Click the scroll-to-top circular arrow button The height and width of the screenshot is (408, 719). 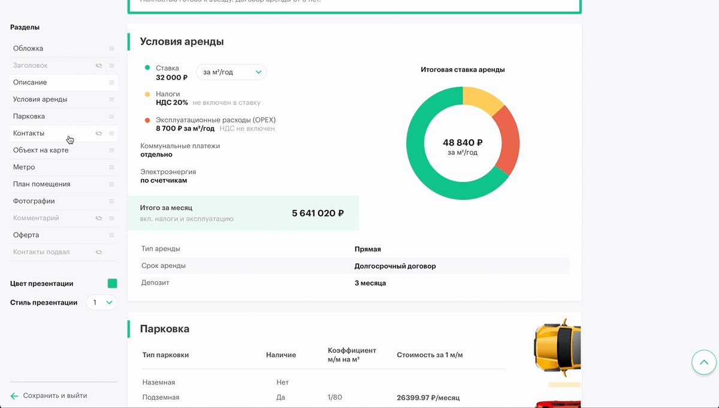tap(703, 362)
